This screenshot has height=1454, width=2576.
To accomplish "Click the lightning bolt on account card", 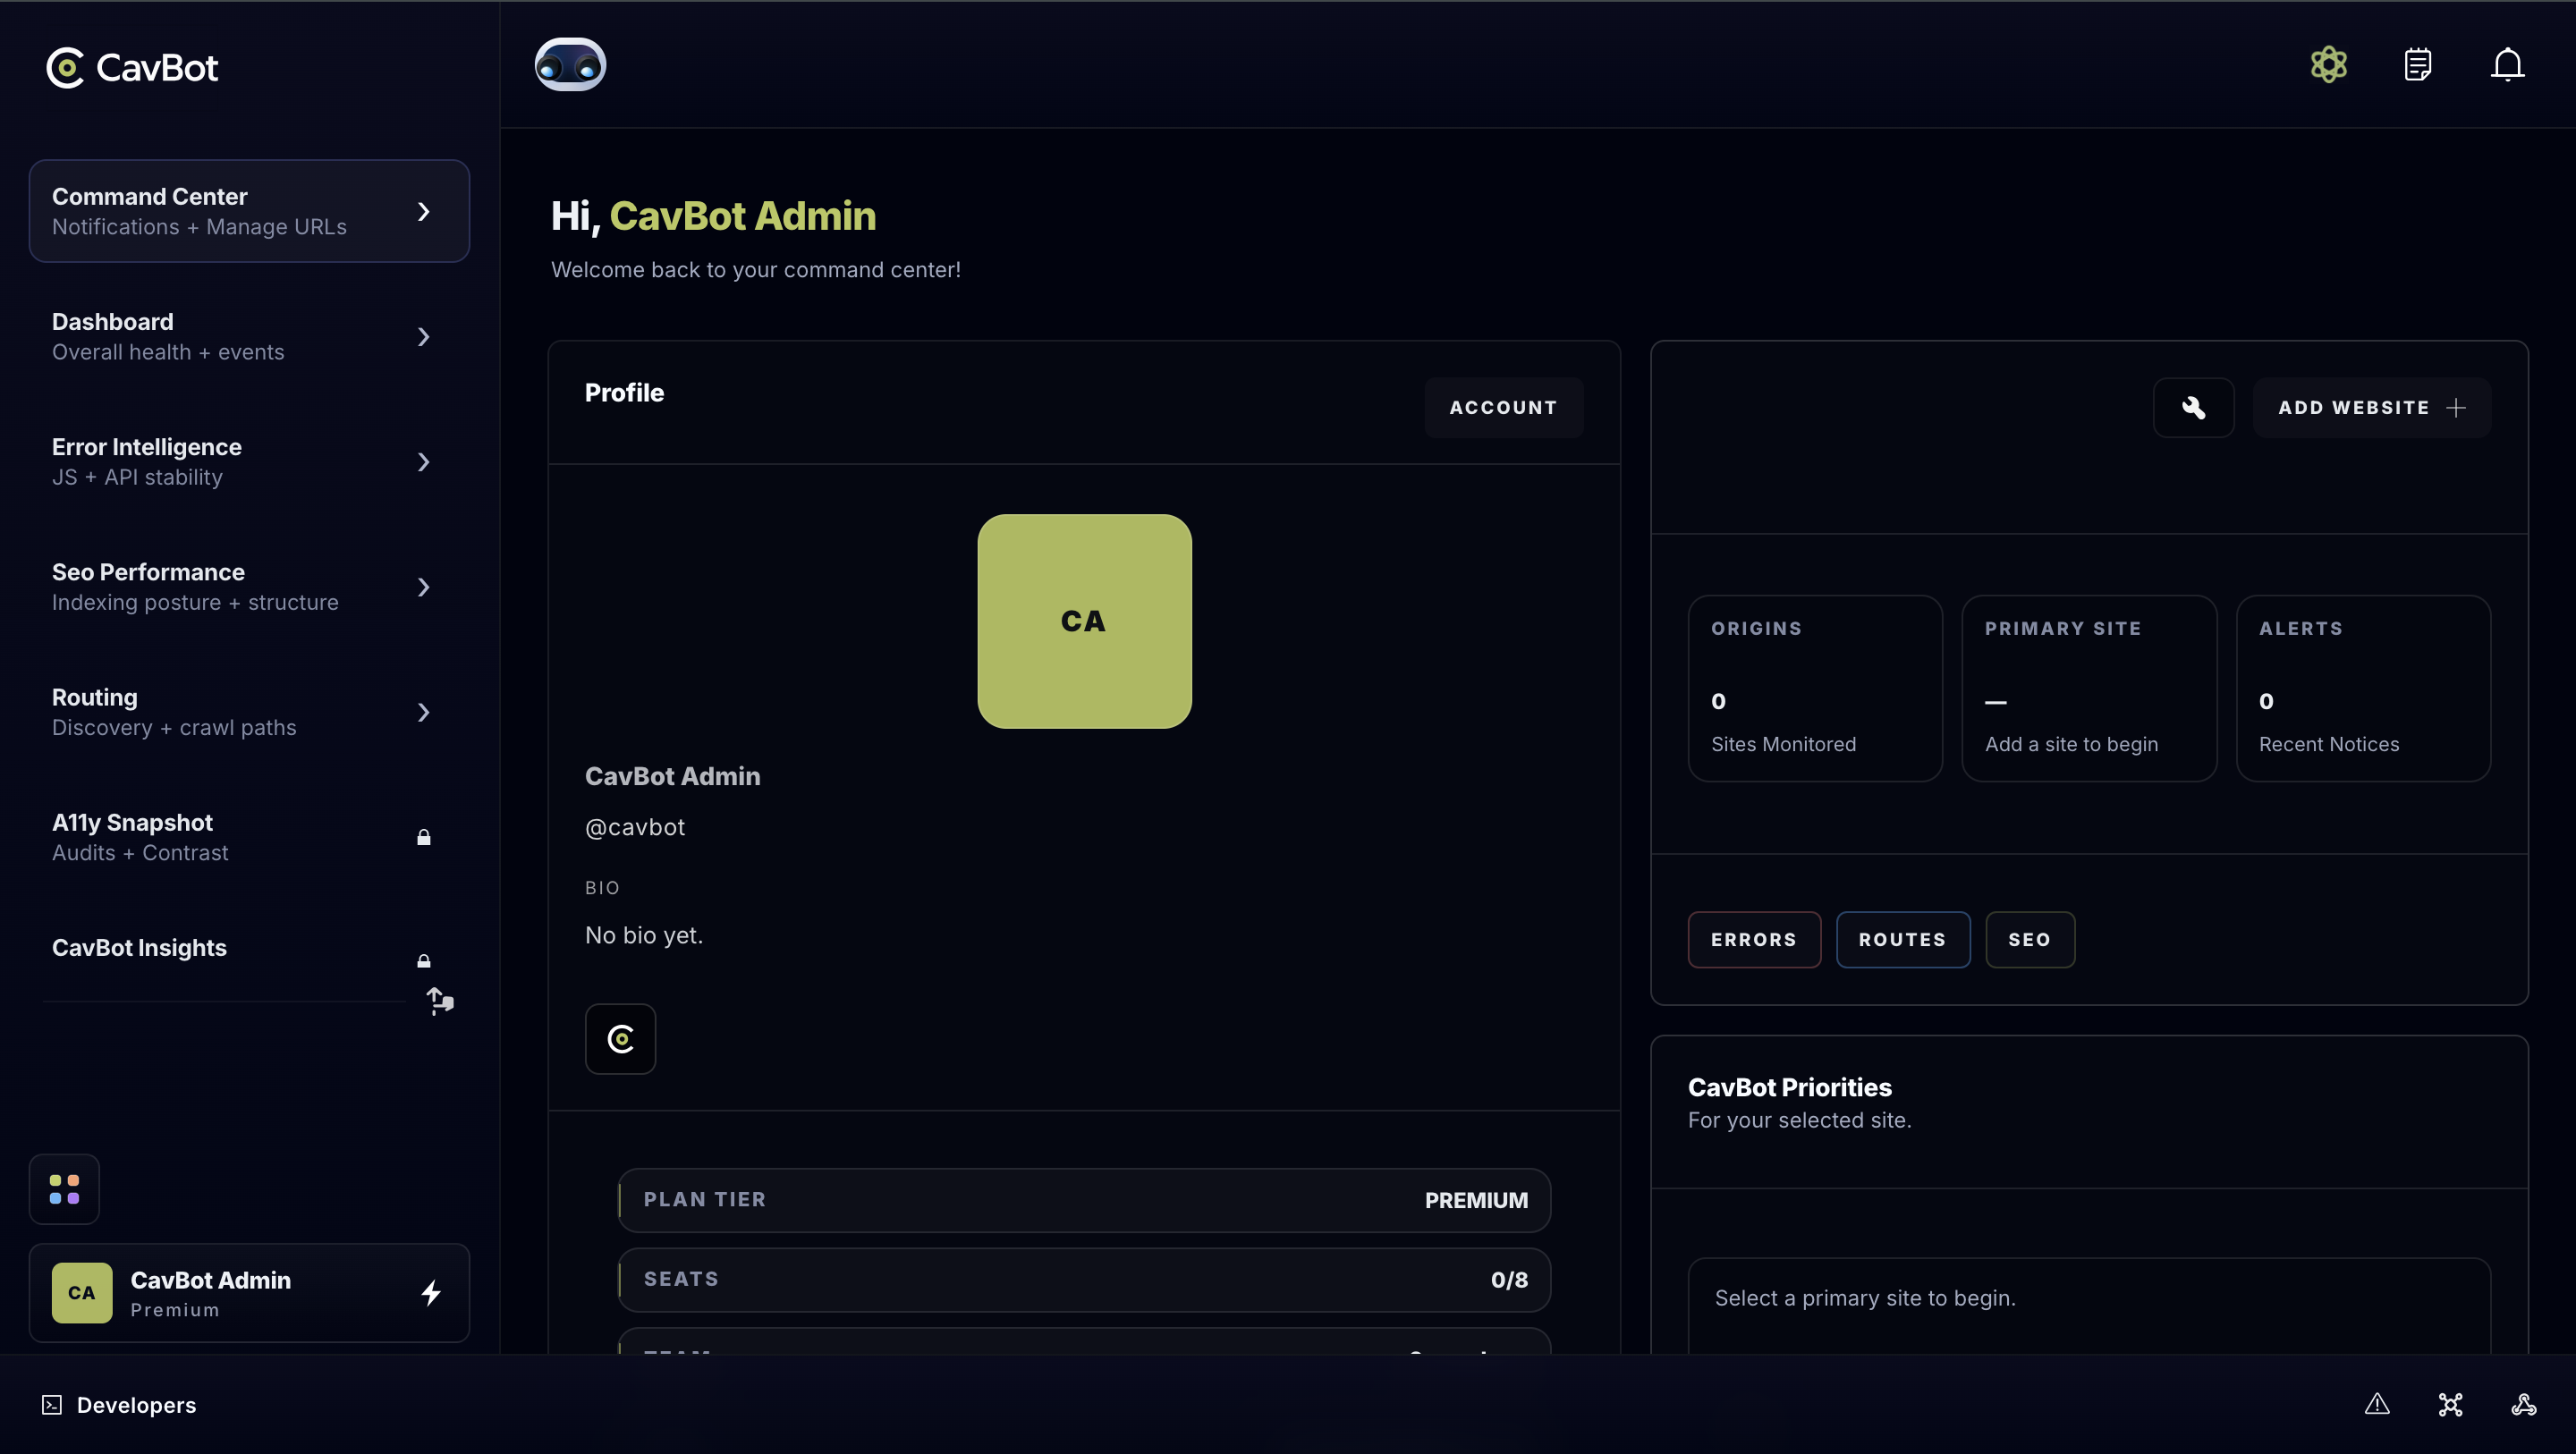I will 431,1292.
